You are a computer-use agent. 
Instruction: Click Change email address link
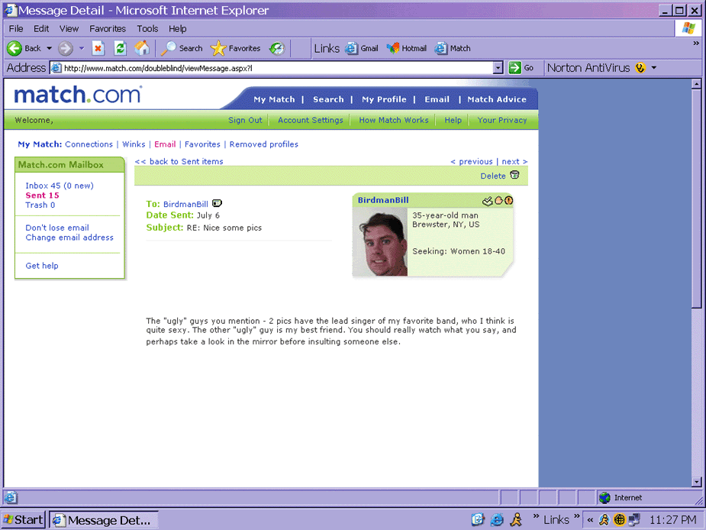point(69,238)
